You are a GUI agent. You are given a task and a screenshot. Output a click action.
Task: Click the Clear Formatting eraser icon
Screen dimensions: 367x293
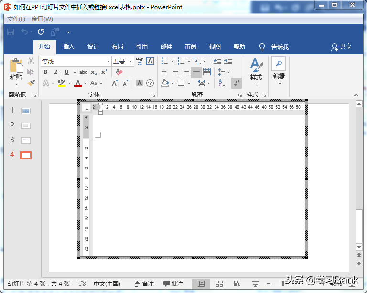click(x=119, y=72)
